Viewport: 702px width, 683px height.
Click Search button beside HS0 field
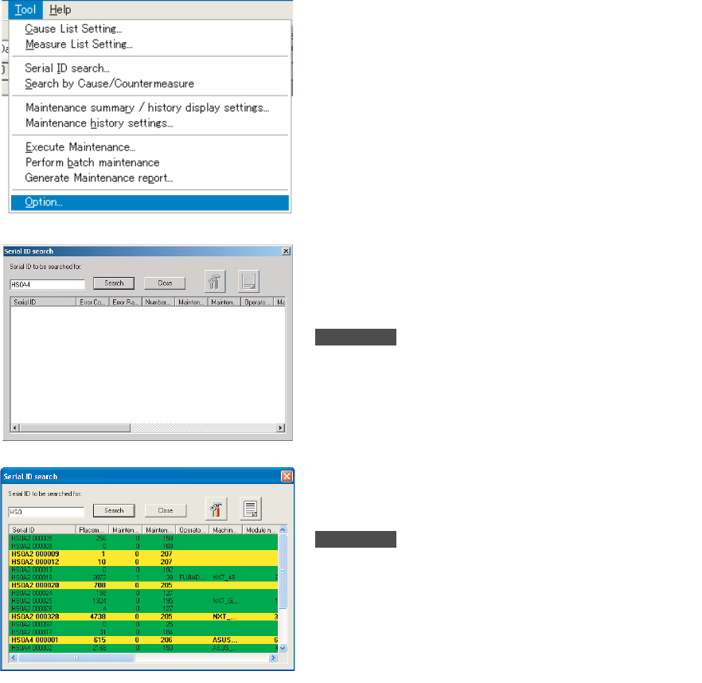point(114,510)
